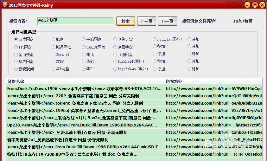Click the app shield icon in title bar
This screenshot has width=267, height=161.
pyautogui.click(x=5, y=5)
